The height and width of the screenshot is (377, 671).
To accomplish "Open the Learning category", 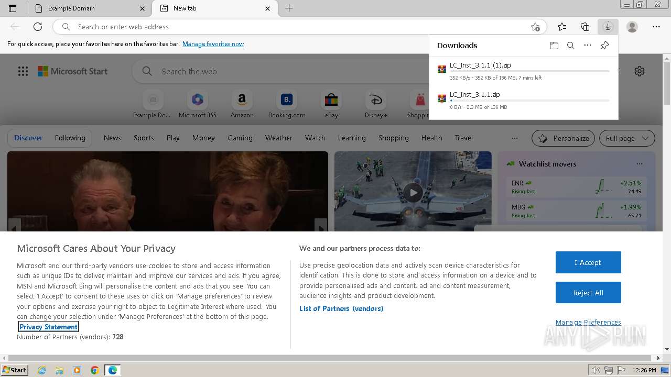I will (352, 138).
